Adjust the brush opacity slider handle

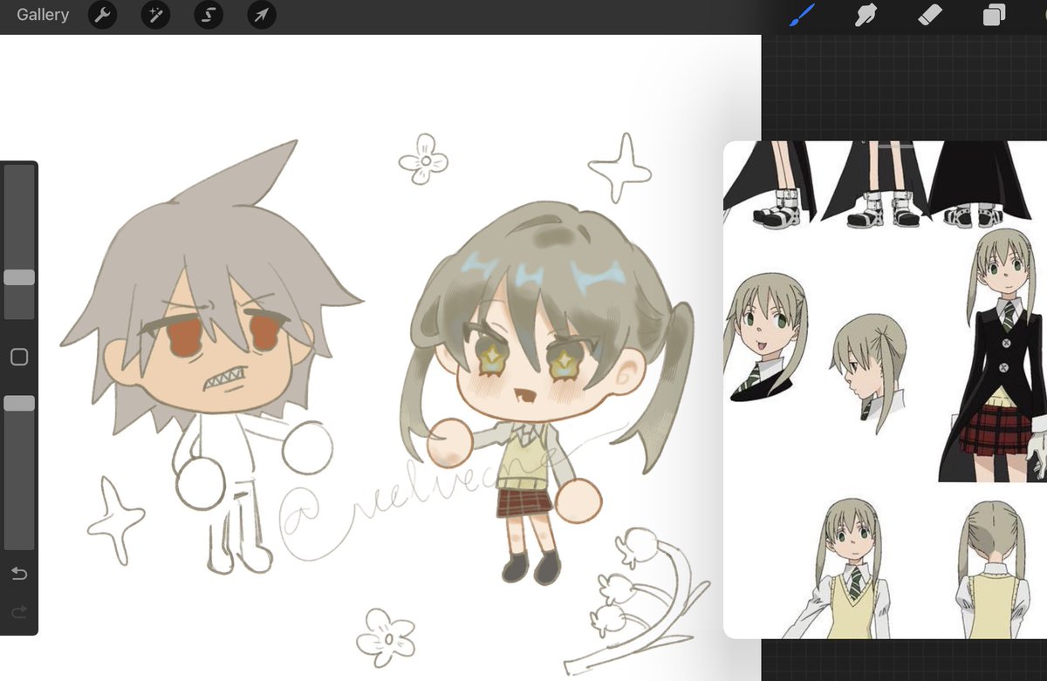click(x=19, y=403)
